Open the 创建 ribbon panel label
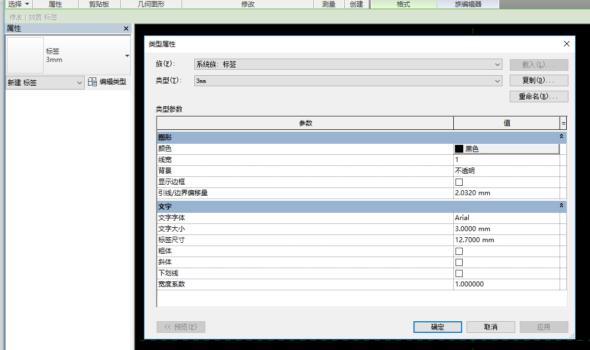The width and height of the screenshot is (590, 350). [x=356, y=4]
